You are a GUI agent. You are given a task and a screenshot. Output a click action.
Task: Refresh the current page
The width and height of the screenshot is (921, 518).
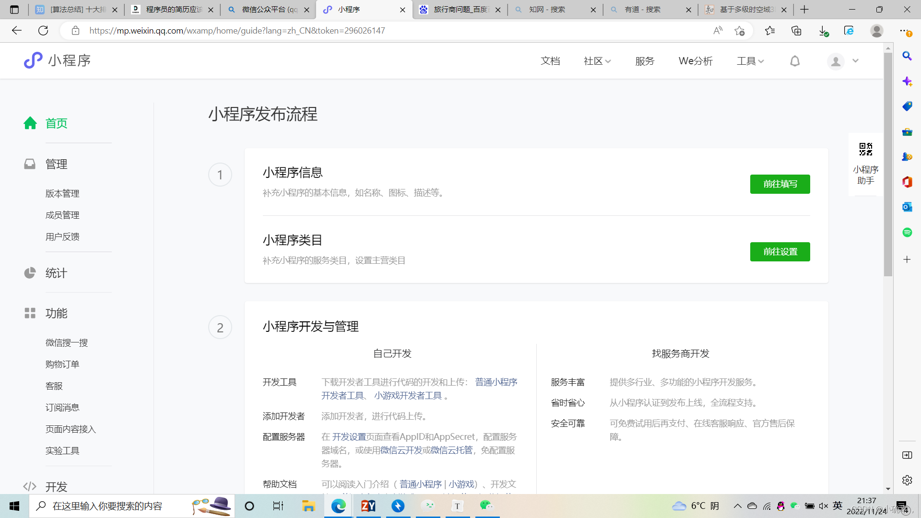tap(43, 31)
